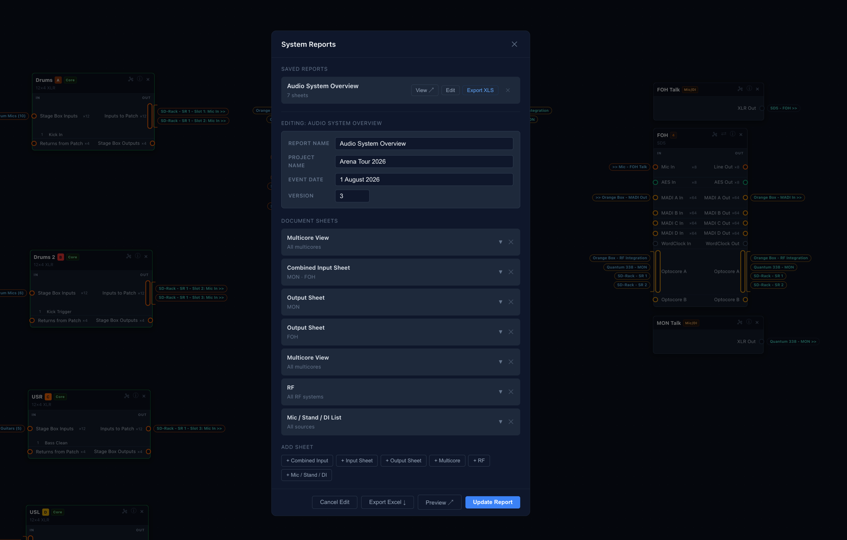Viewport: 847px width, 540px height.
Task: Focus the Event Date field
Action: pyautogui.click(x=424, y=180)
